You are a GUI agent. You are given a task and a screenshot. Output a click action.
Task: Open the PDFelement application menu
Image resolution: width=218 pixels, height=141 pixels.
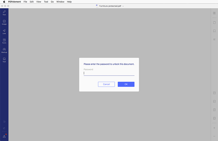14,2
